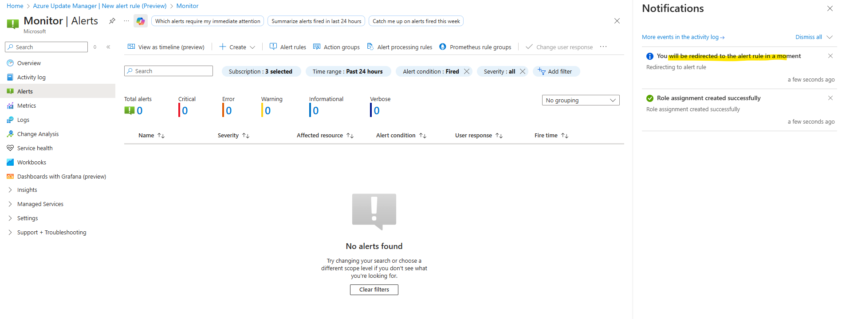Open toolbar overflow ellipsis menu

click(603, 47)
